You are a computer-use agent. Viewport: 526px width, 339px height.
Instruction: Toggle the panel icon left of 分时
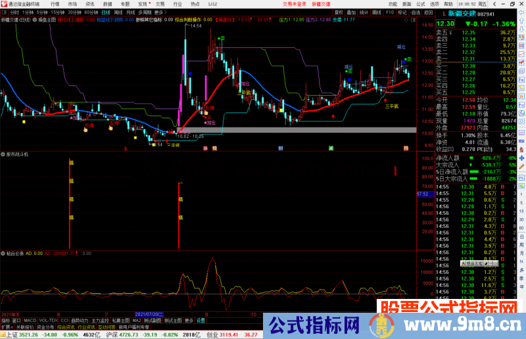(x=5, y=12)
